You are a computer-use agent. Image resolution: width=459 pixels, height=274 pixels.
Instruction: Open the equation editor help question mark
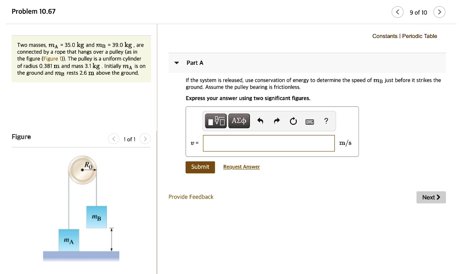[326, 121]
